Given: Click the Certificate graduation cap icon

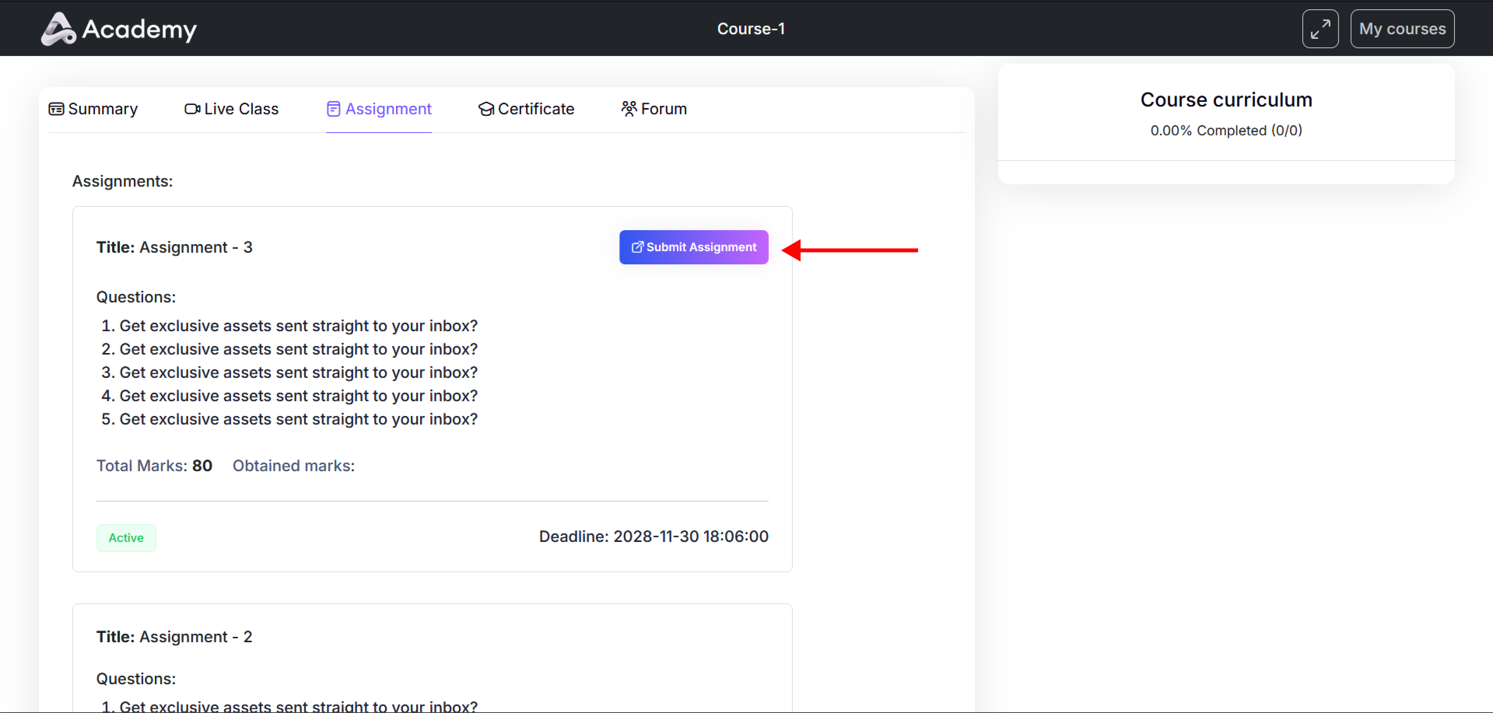Looking at the screenshot, I should (486, 109).
